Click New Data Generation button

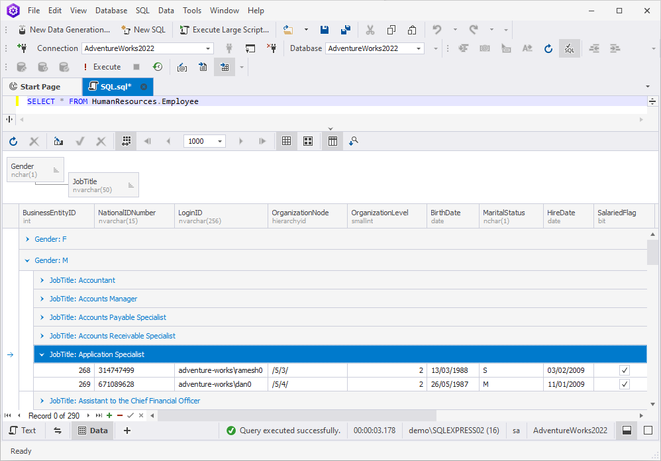pyautogui.click(x=64, y=30)
